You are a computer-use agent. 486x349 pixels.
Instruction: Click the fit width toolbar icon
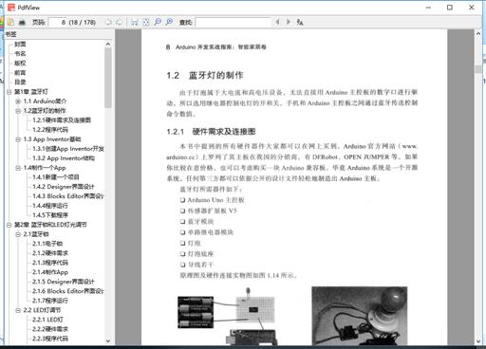135,22
